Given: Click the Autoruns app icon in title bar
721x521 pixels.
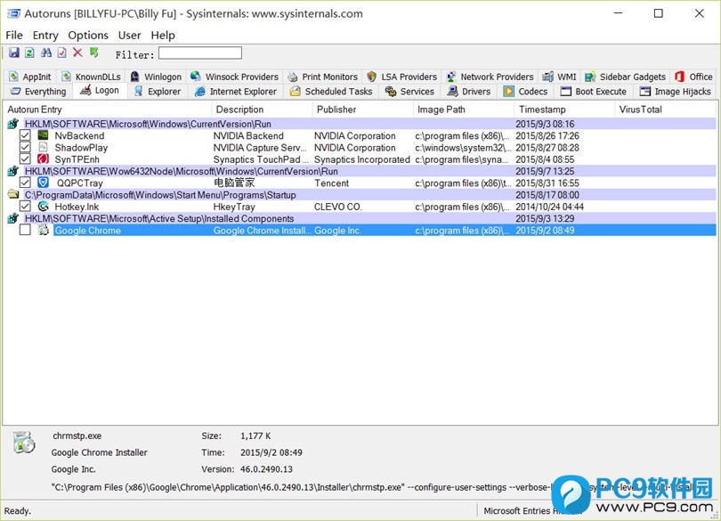Looking at the screenshot, I should click(13, 14).
